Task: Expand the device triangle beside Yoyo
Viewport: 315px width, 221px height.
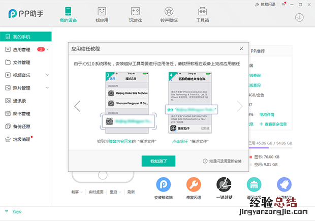Action: pos(7,211)
